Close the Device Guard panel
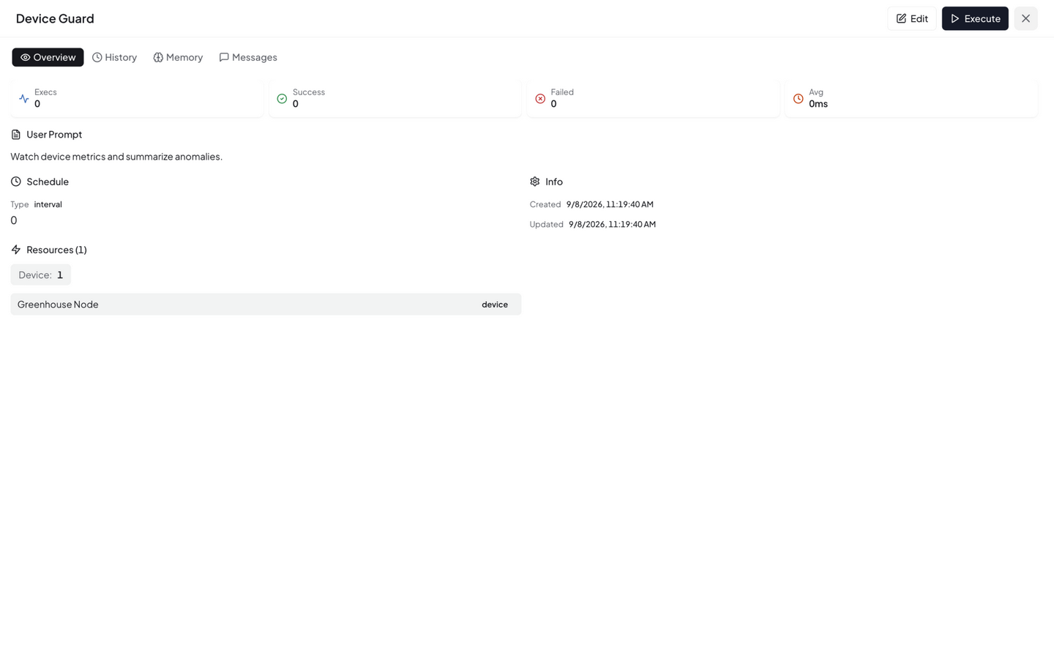This screenshot has height=659, width=1054. (1025, 18)
